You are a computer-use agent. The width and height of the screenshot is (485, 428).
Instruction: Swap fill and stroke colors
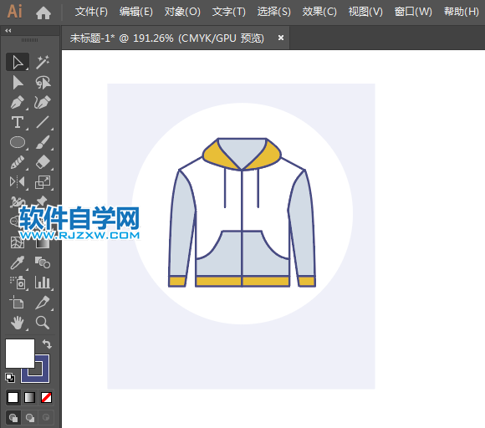pyautogui.click(x=47, y=344)
